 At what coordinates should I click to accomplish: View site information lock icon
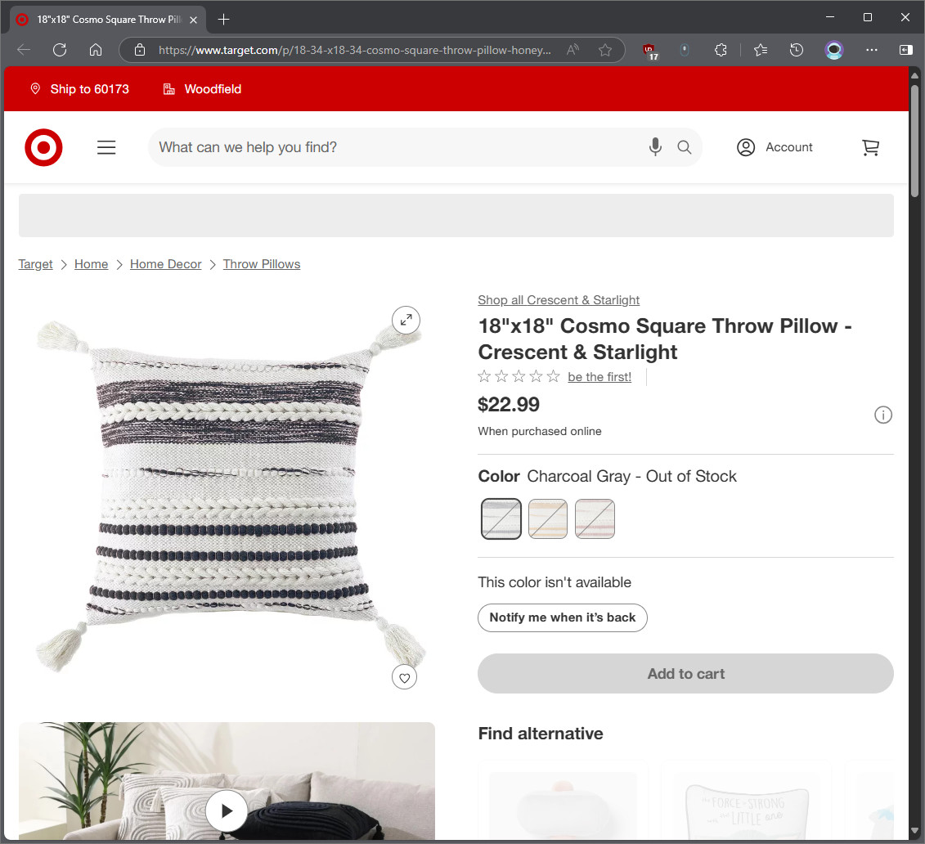click(140, 50)
